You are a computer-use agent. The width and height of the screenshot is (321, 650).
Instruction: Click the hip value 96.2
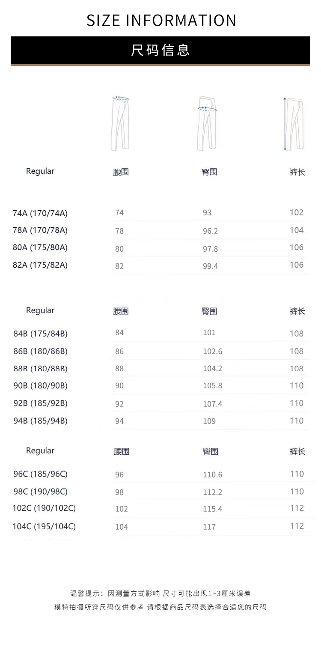tap(210, 231)
